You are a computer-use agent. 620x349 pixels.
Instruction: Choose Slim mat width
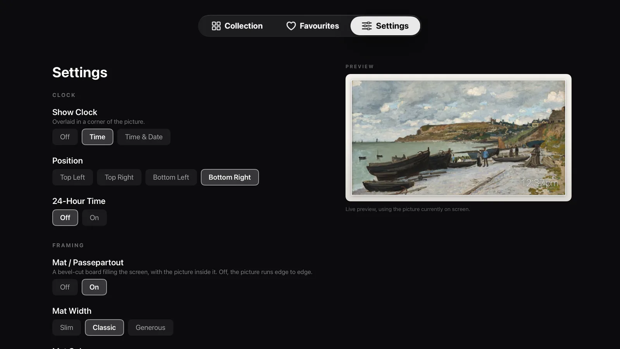(67, 328)
